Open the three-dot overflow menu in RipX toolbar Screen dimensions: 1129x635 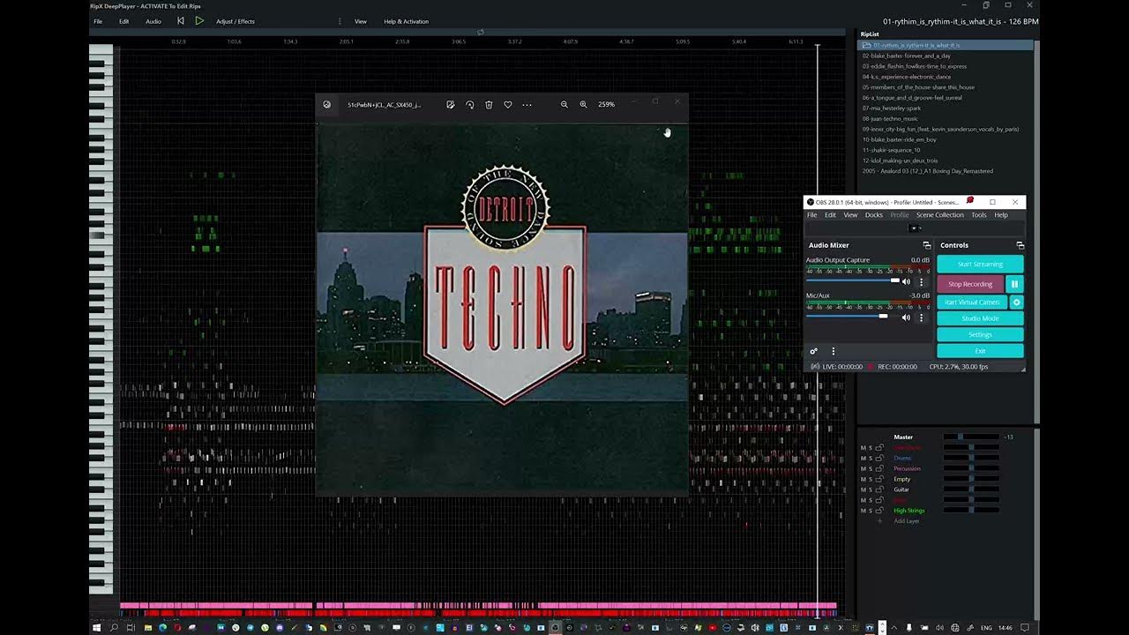pos(340,20)
